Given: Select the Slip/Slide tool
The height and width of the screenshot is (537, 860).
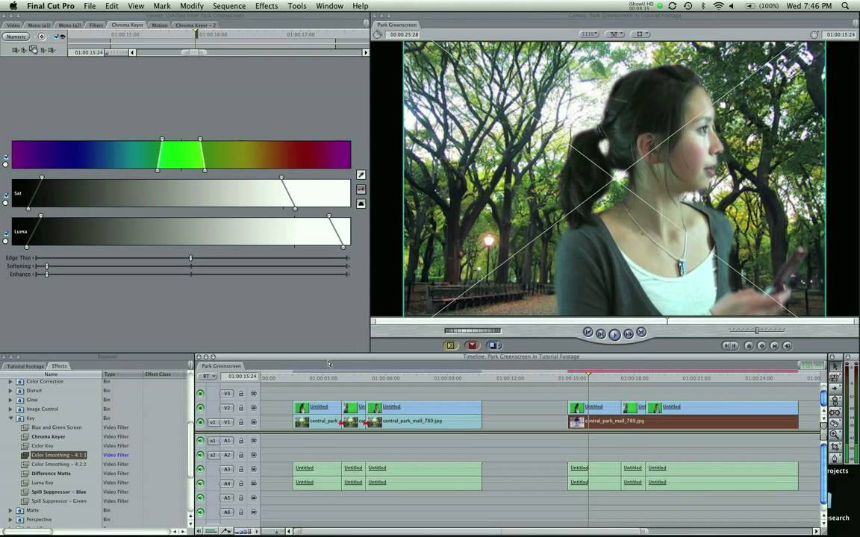Looking at the screenshot, I should pyautogui.click(x=835, y=412).
